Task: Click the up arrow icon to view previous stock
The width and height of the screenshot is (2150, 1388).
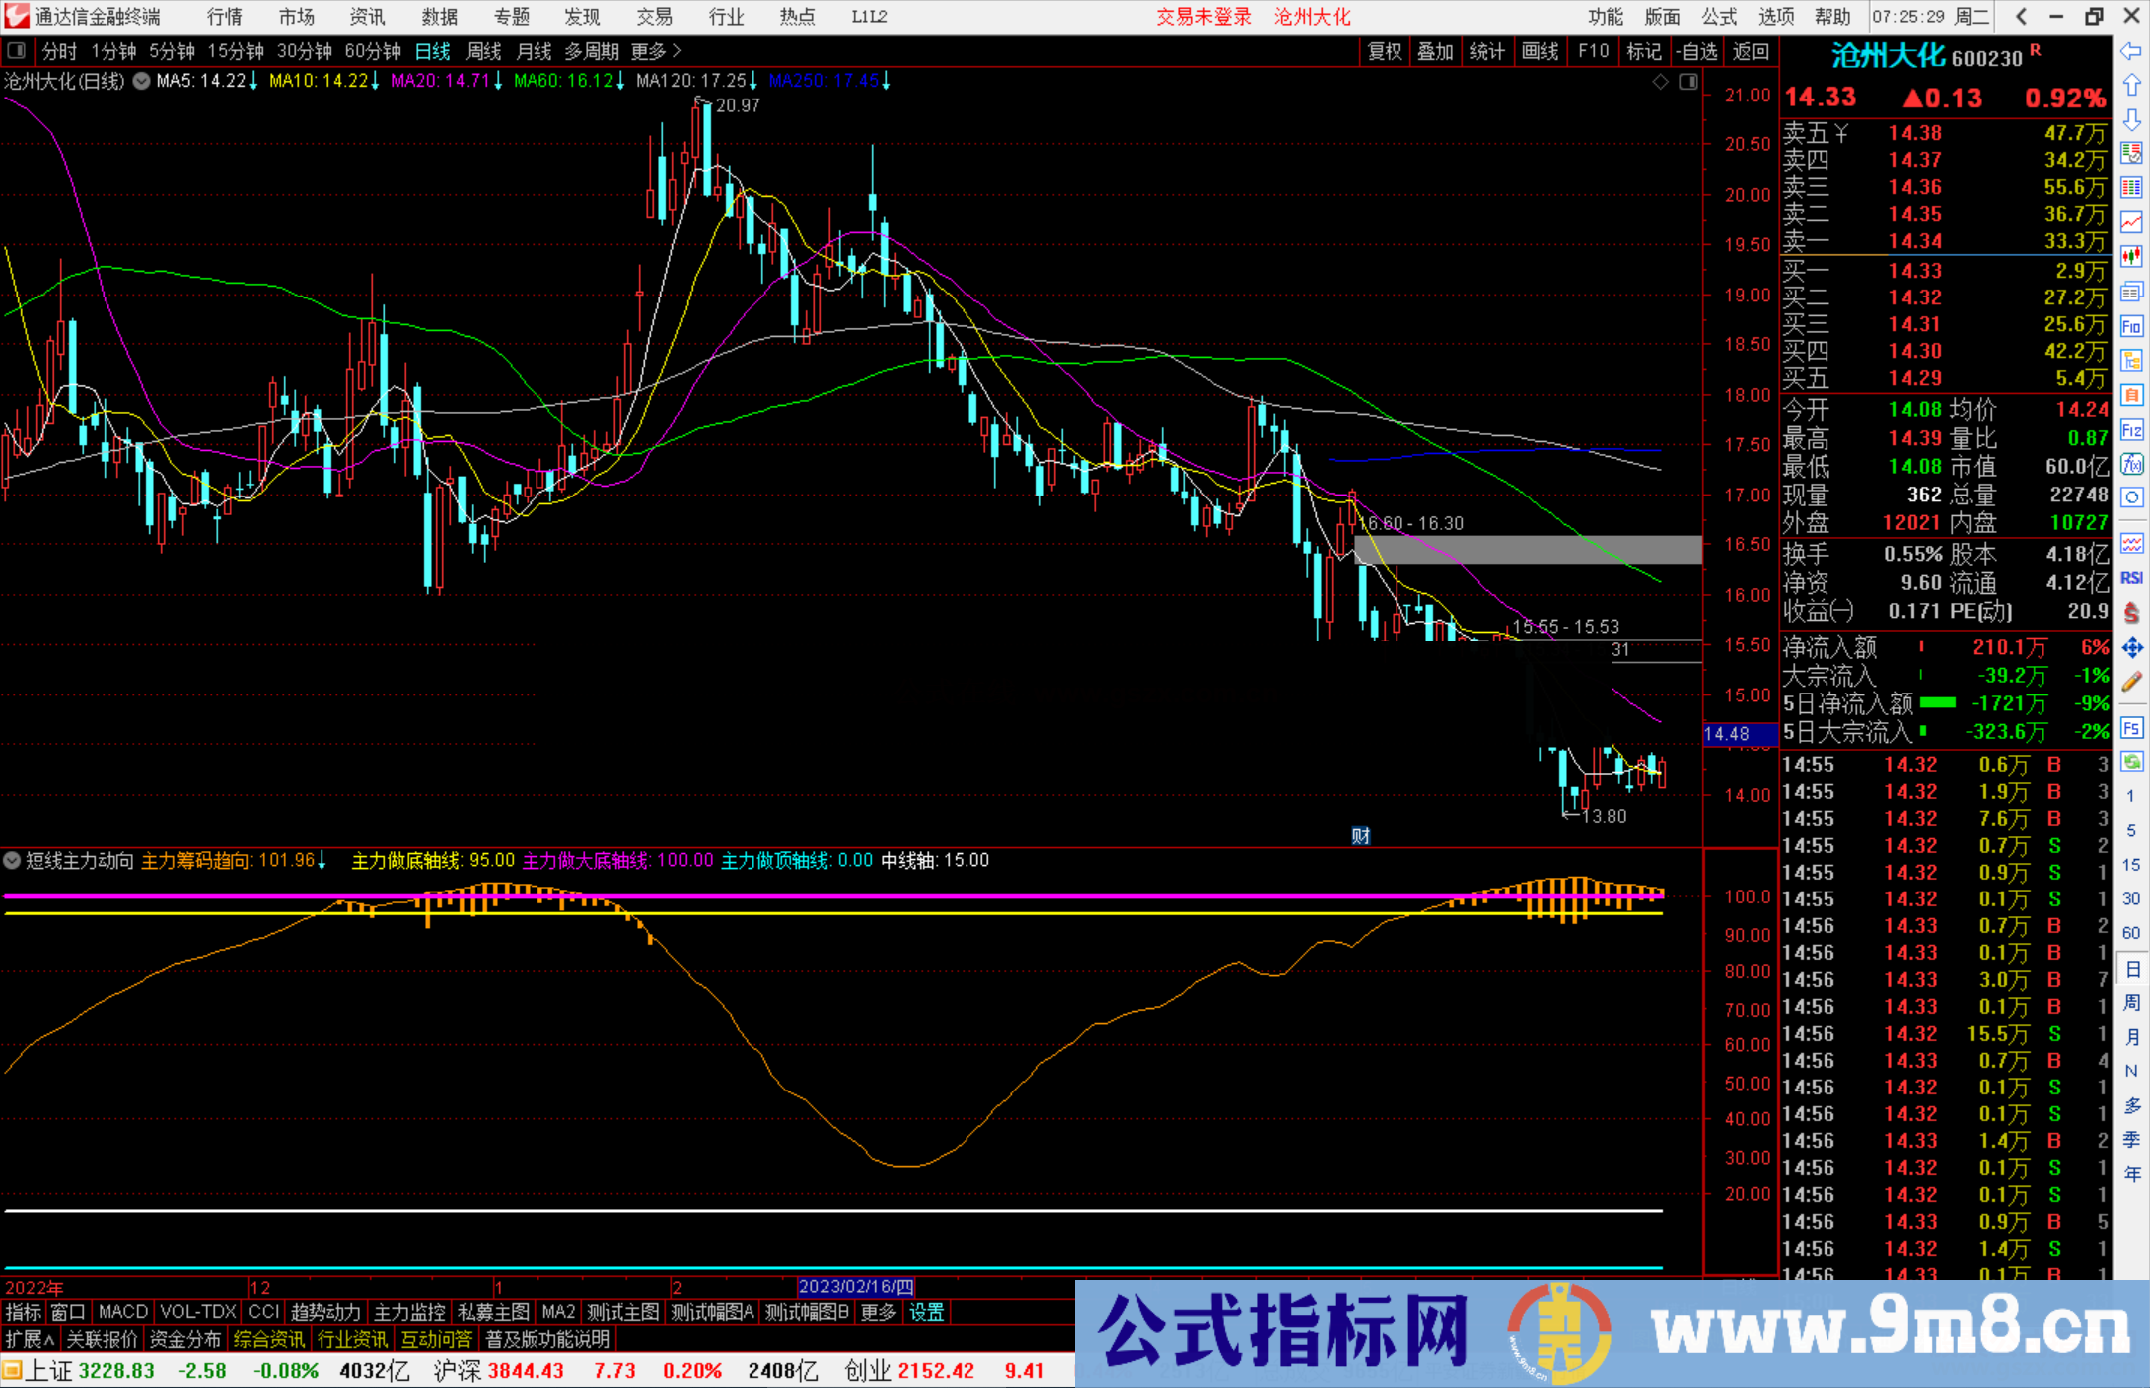Action: coord(2130,84)
